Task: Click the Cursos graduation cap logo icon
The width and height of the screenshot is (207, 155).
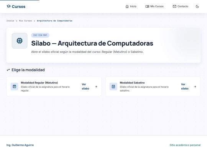Action: pos(8,7)
